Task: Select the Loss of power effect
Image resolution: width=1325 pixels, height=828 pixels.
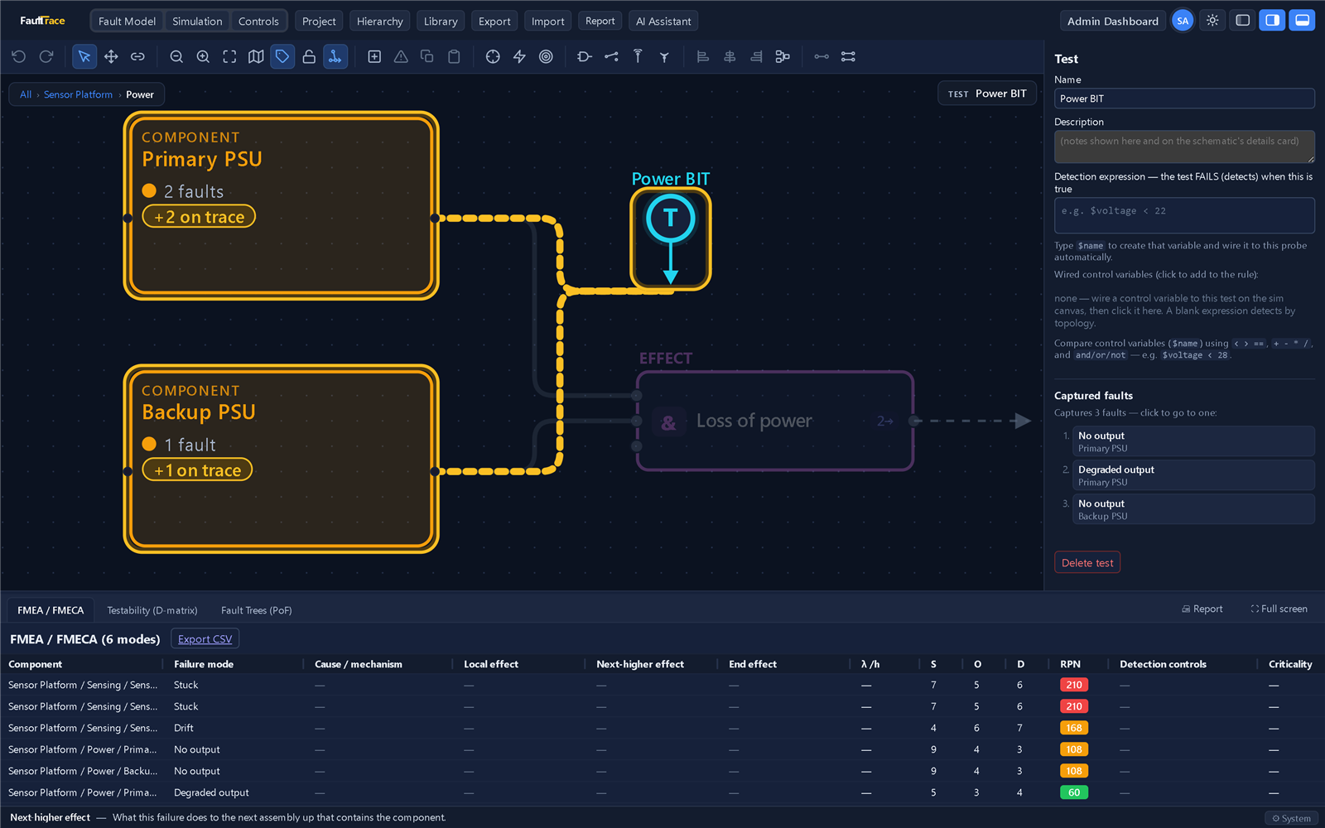Action: click(774, 421)
